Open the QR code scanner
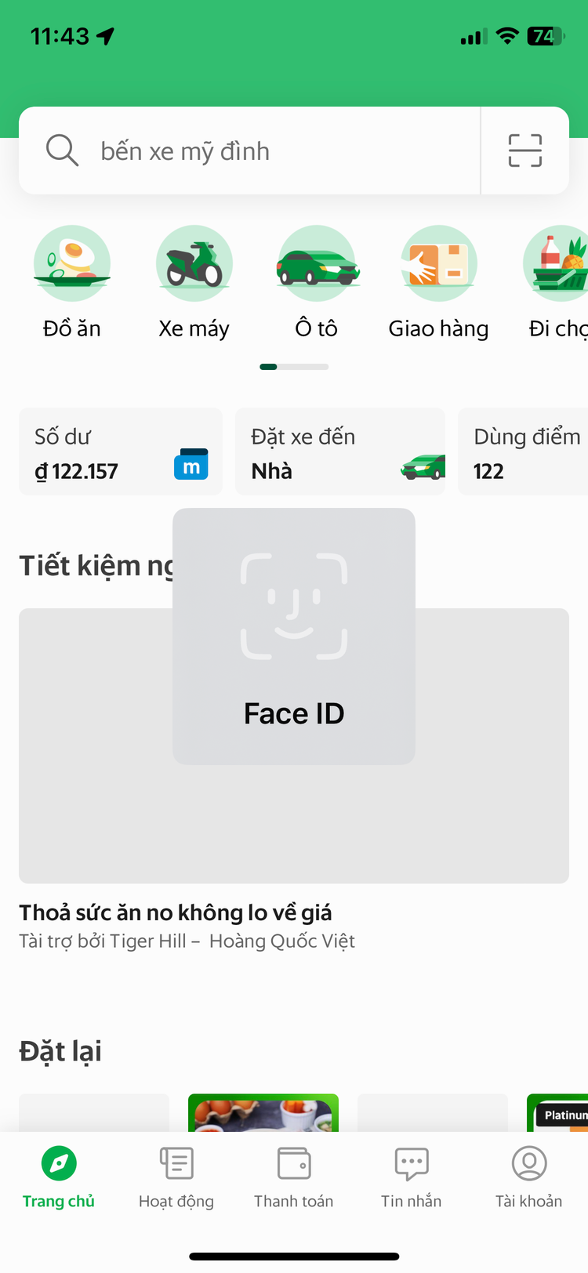 coord(524,150)
